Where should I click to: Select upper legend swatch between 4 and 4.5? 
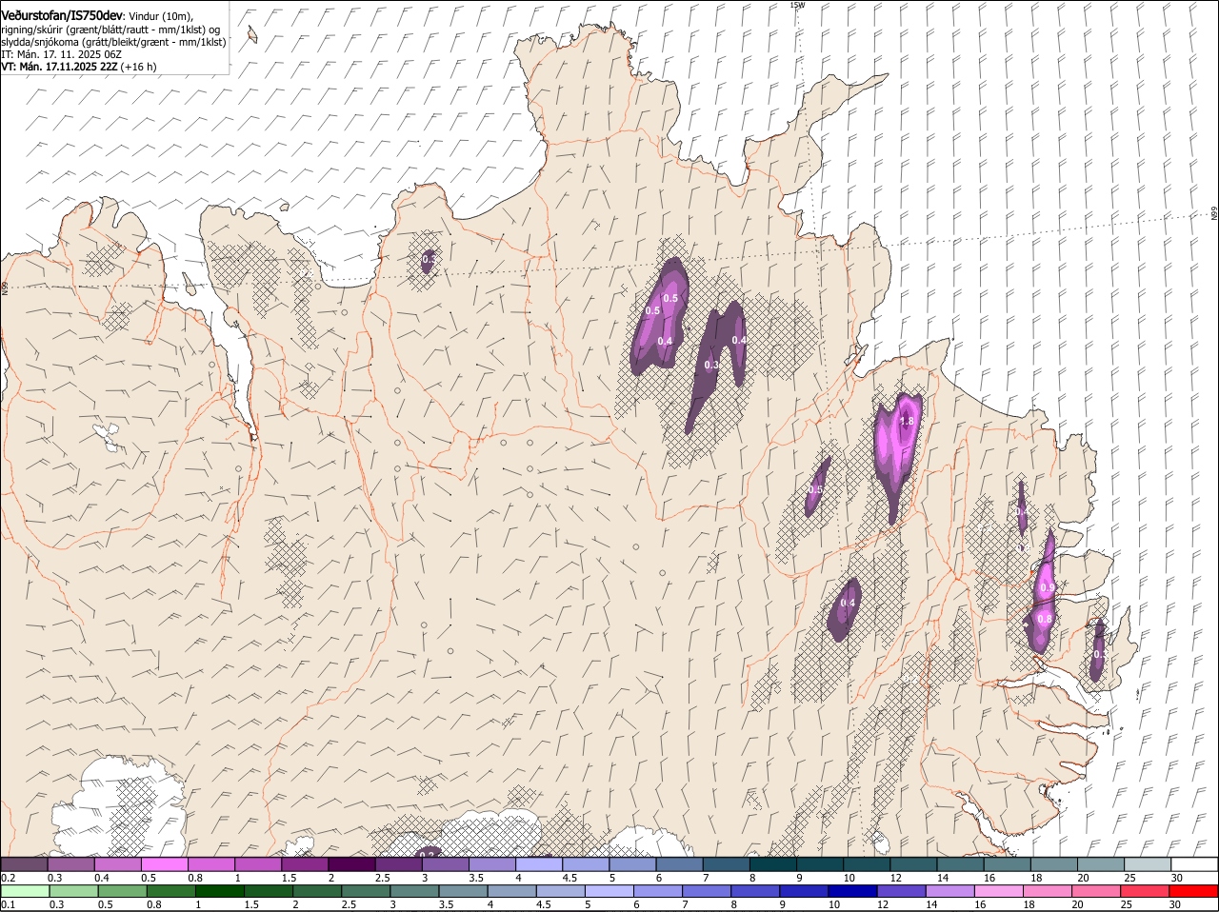[539, 863]
